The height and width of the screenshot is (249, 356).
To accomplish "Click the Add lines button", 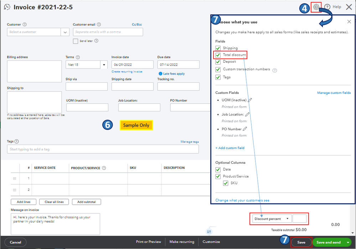I will 24,202.
